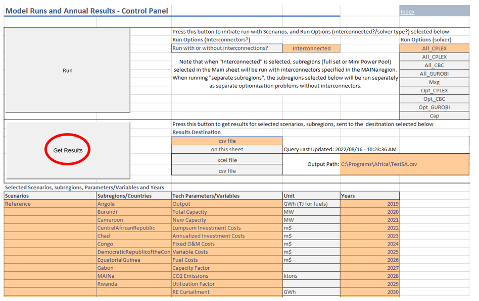479x301 pixels.
Task: Select the Utilization Factor cell
Action: (x=227, y=284)
